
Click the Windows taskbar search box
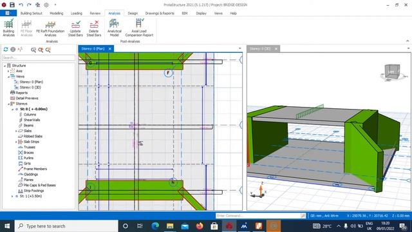[66, 226]
